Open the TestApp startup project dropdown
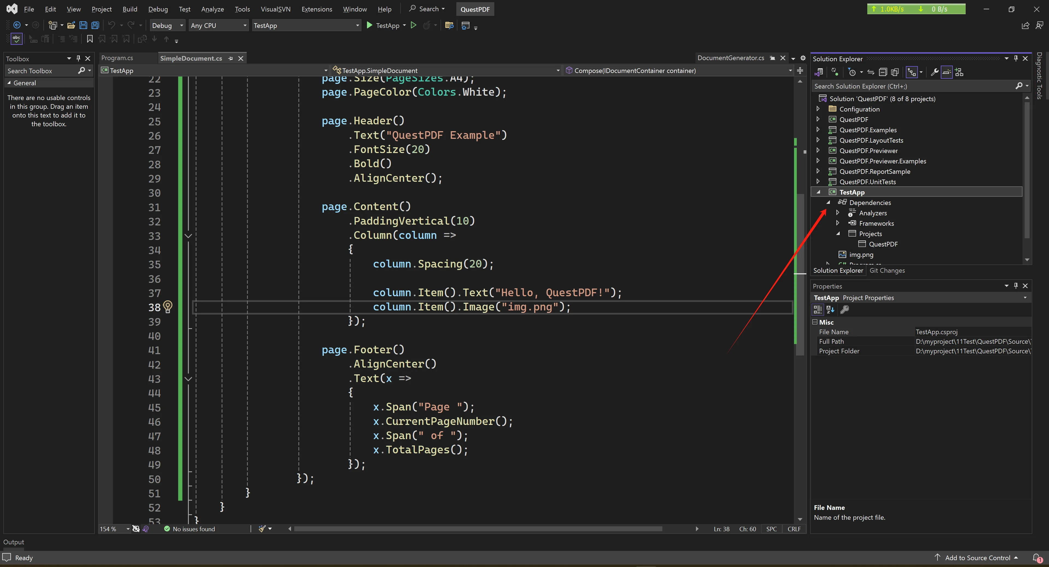This screenshot has height=567, width=1049. coord(306,25)
